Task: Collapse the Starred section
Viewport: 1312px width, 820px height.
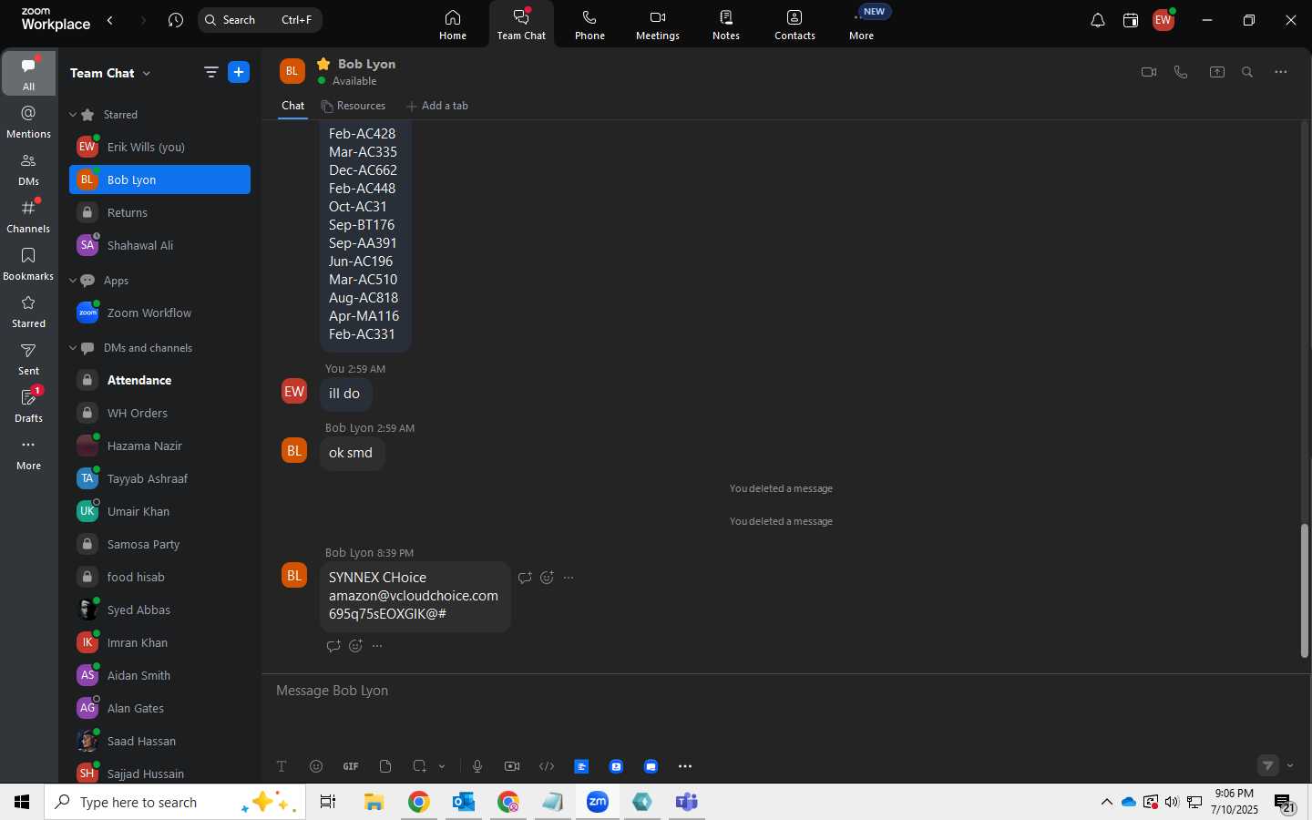Action: [x=73, y=115]
